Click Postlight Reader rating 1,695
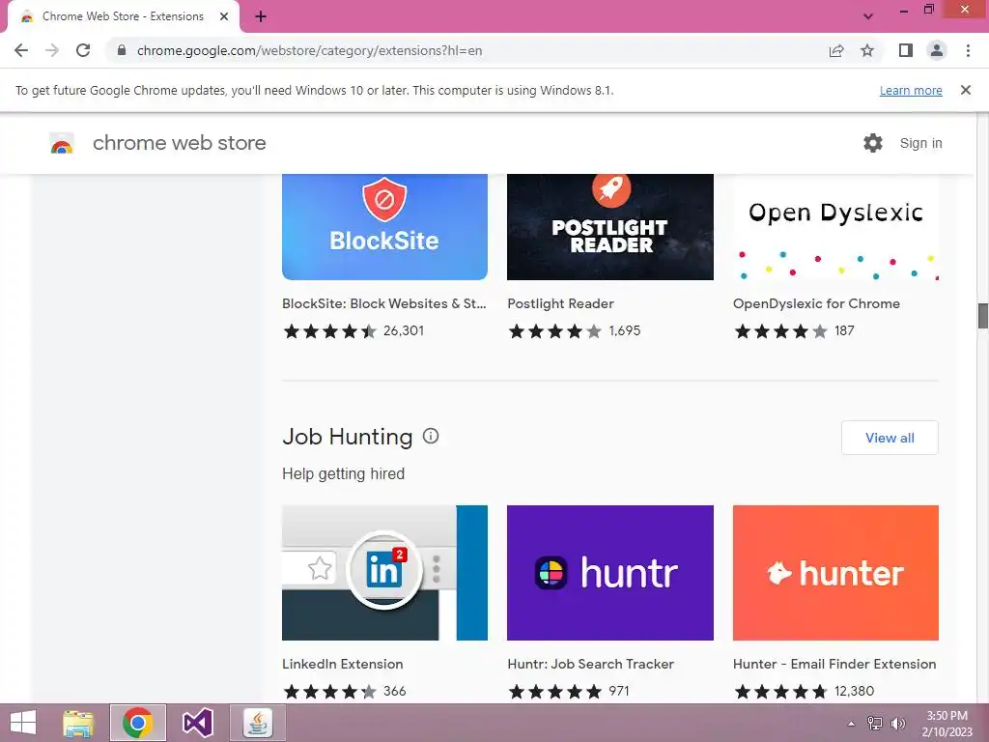989x742 pixels. point(574,330)
